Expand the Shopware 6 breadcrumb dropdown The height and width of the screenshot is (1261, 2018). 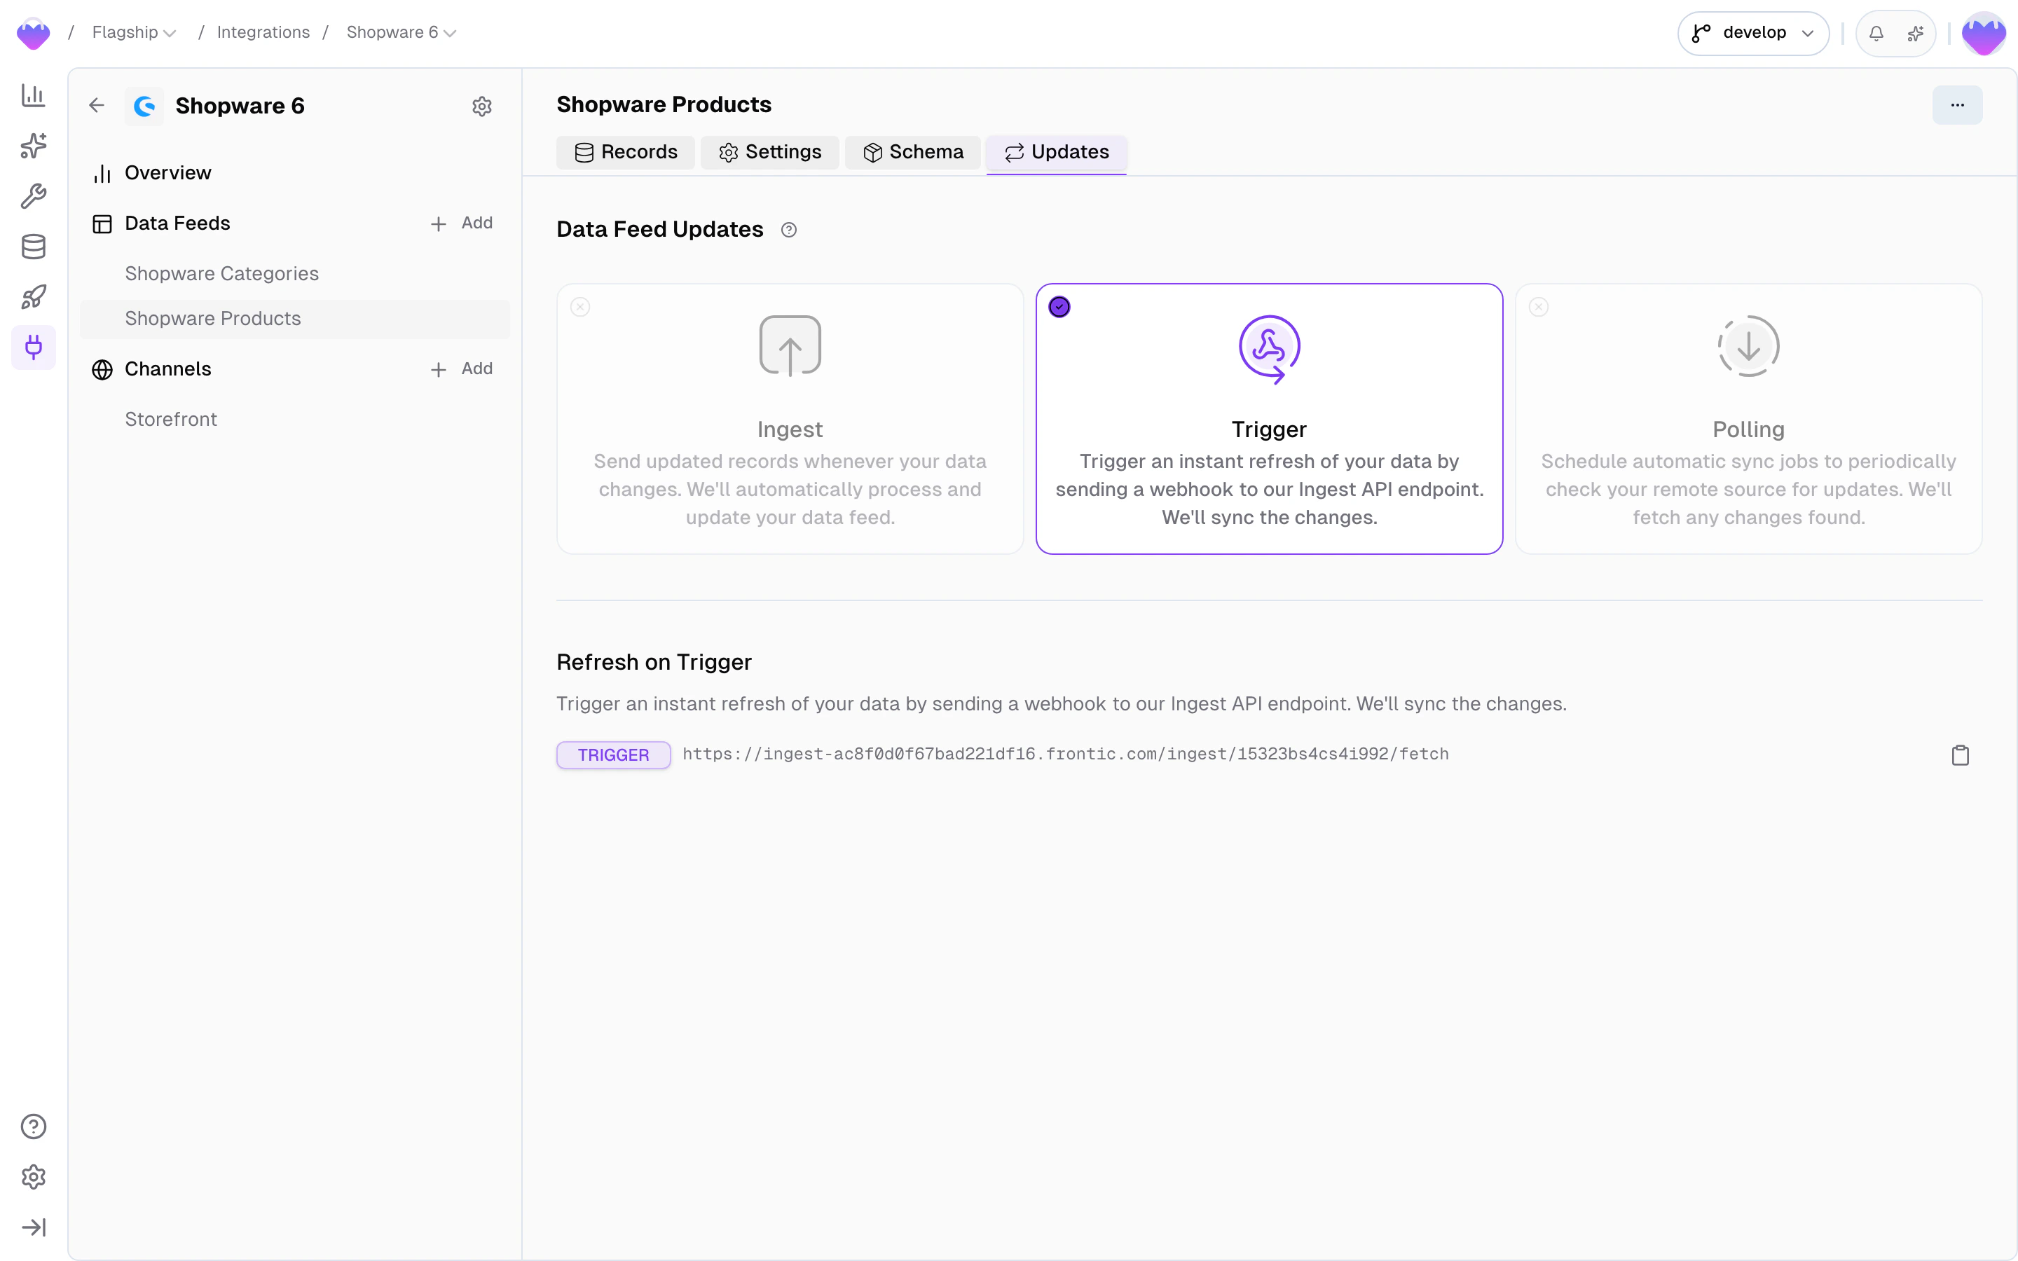(x=401, y=32)
